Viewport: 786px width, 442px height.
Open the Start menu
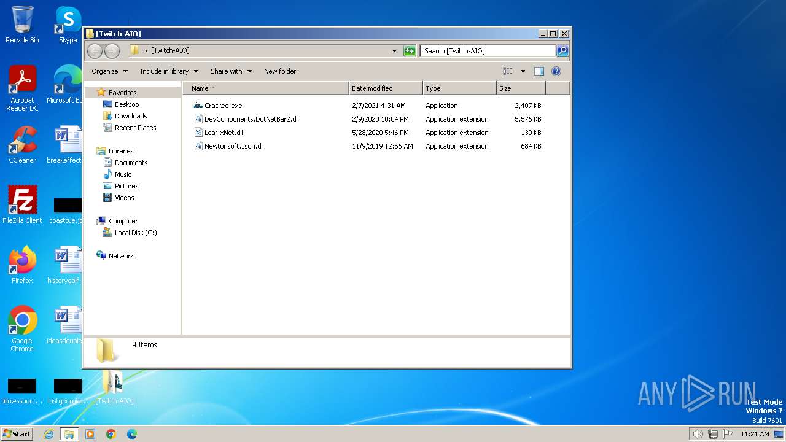click(17, 434)
